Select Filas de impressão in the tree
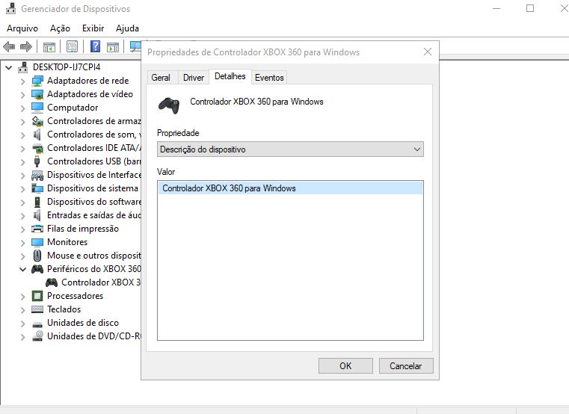This screenshot has height=414, width=569. point(83,229)
